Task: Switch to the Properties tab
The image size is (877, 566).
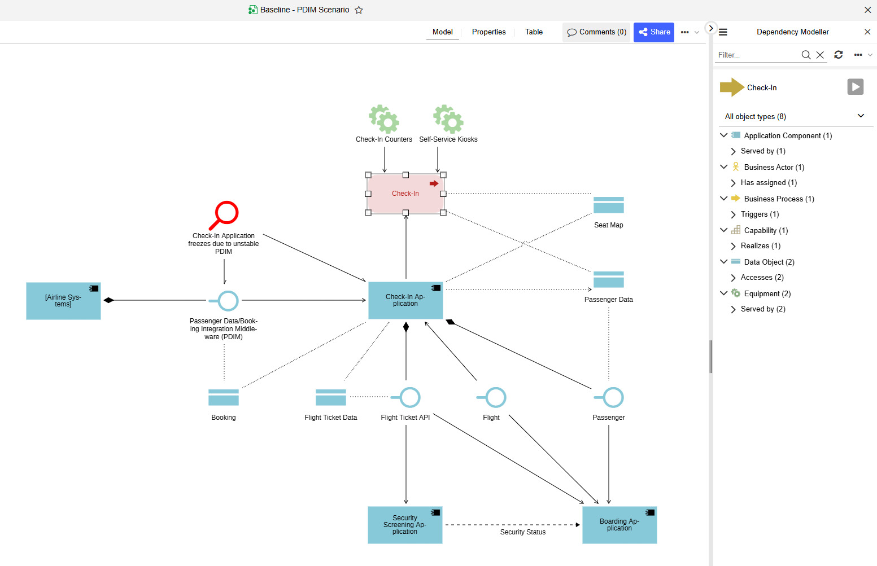Action: click(x=488, y=32)
